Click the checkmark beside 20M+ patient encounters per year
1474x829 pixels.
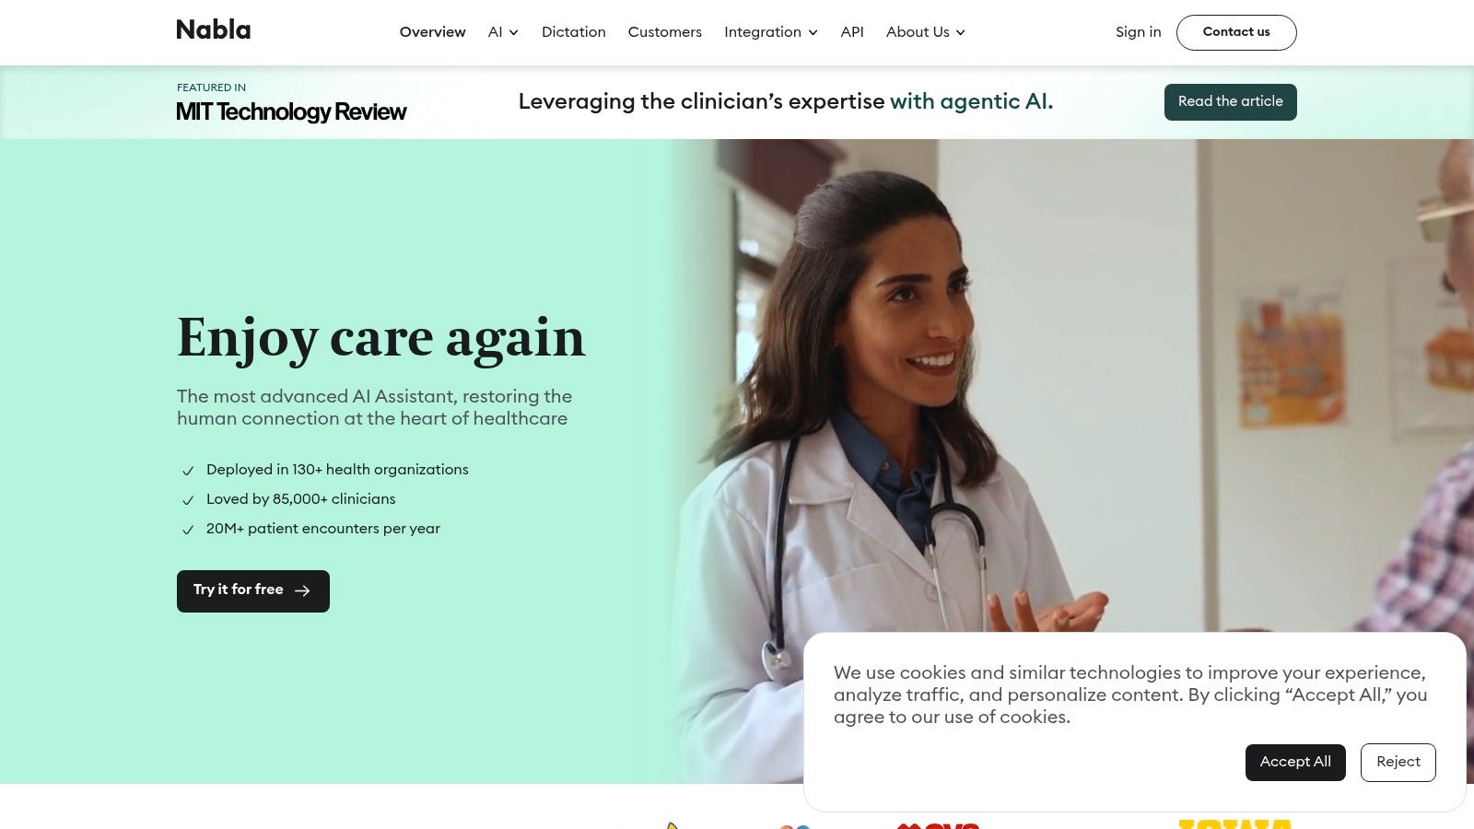[x=188, y=530]
